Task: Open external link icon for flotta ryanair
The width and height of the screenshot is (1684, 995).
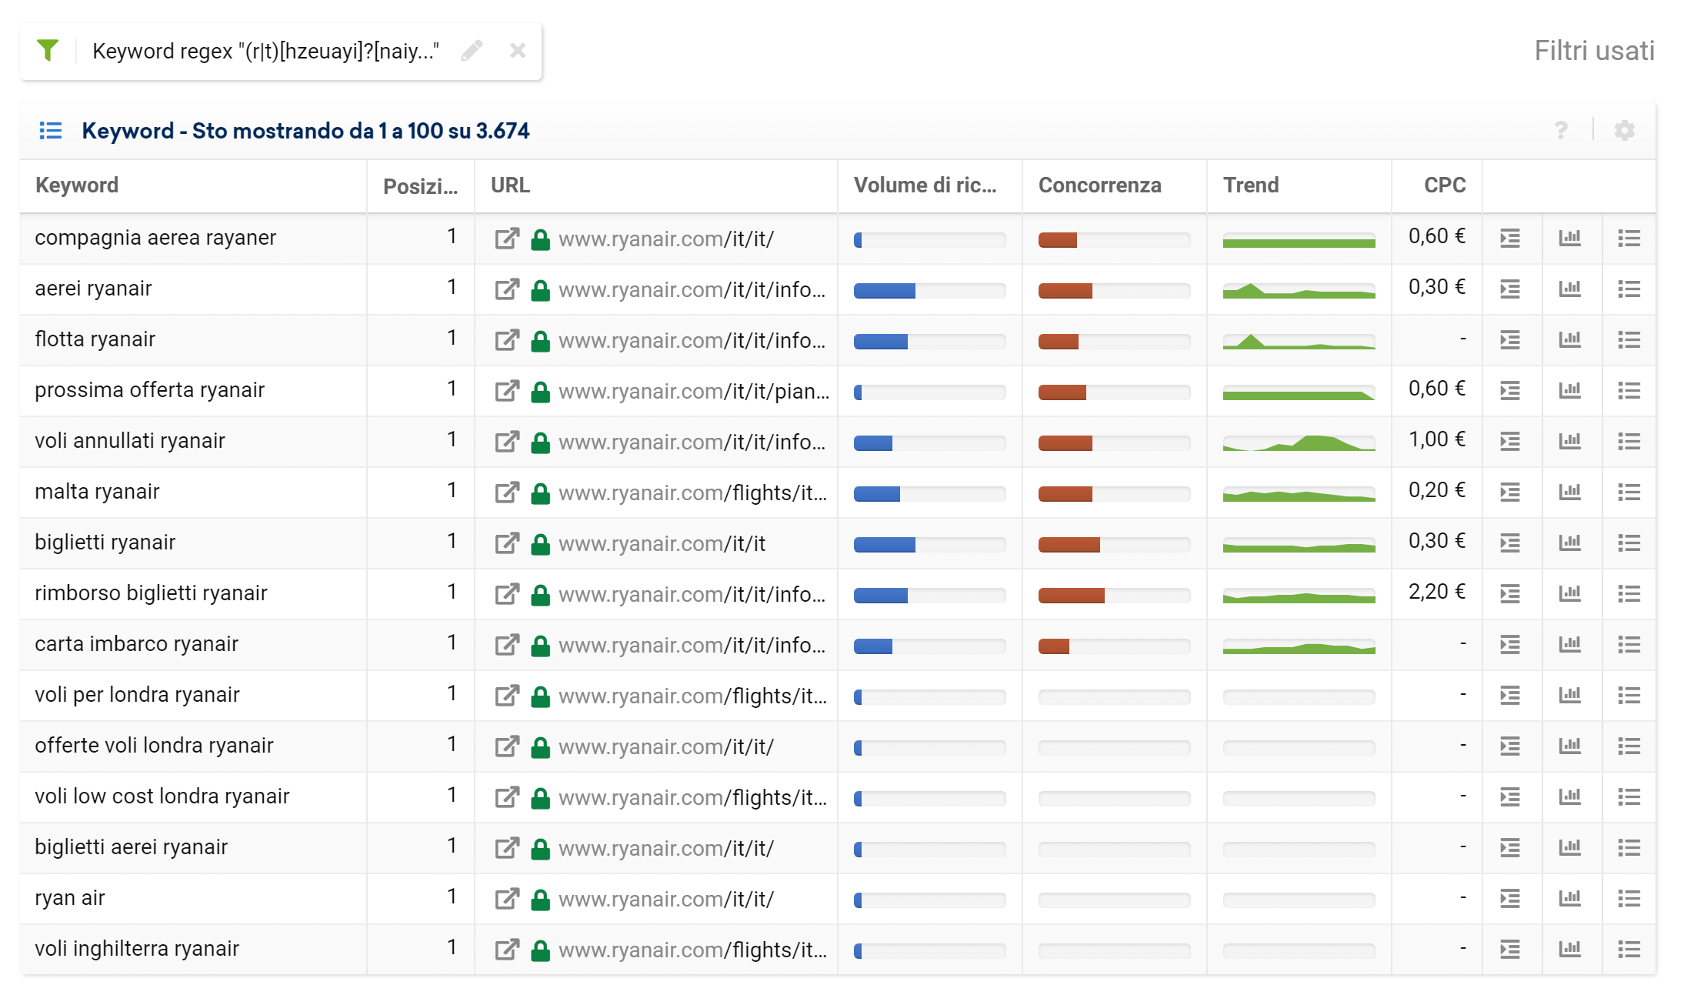Action: click(x=507, y=340)
